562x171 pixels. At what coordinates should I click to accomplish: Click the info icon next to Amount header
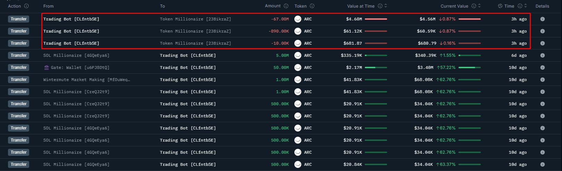point(286,6)
